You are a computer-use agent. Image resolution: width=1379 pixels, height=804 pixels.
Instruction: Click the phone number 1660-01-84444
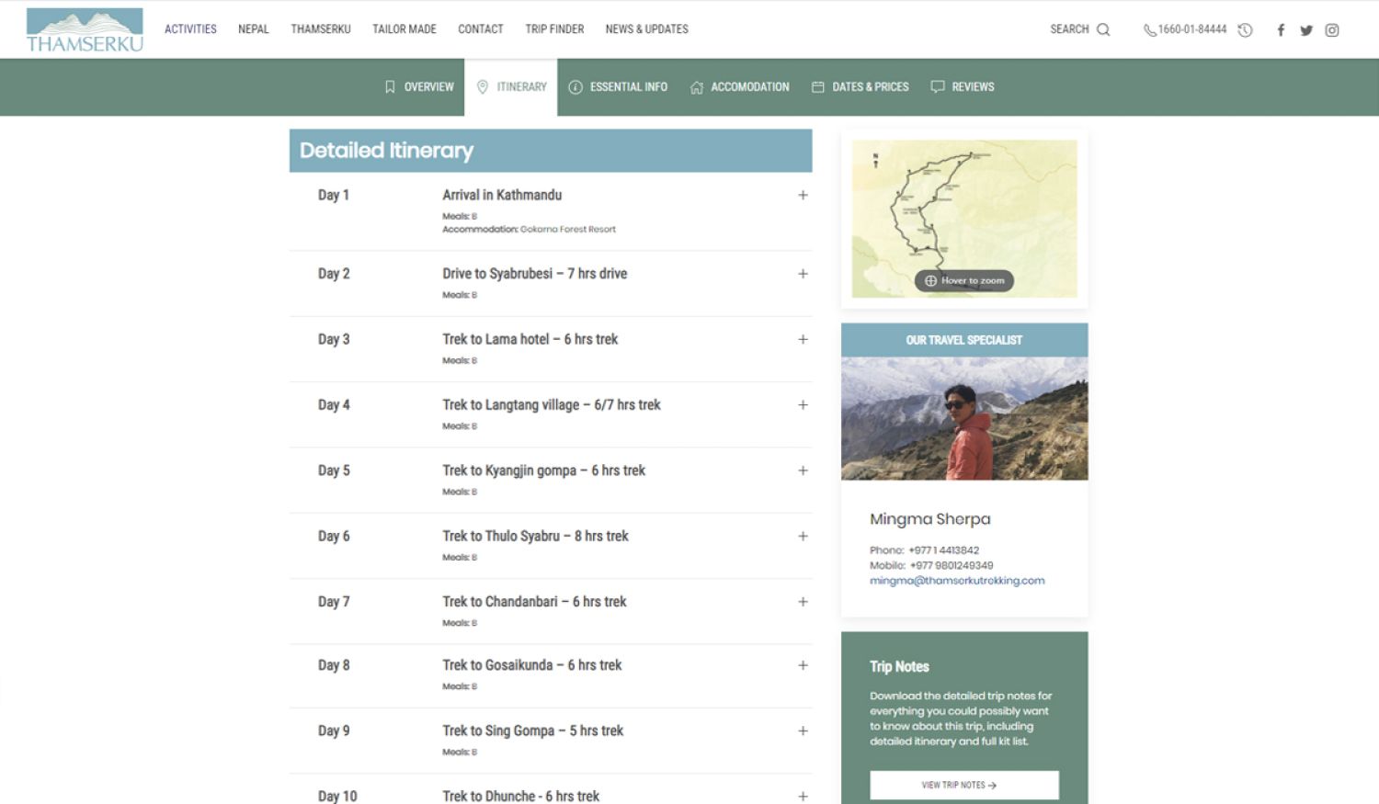point(1191,29)
